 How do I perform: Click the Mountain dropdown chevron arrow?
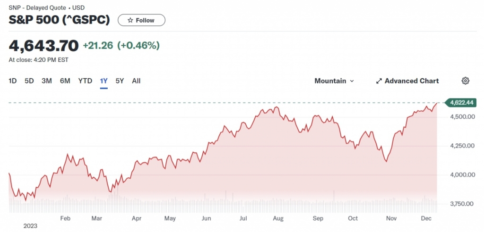tap(352, 81)
